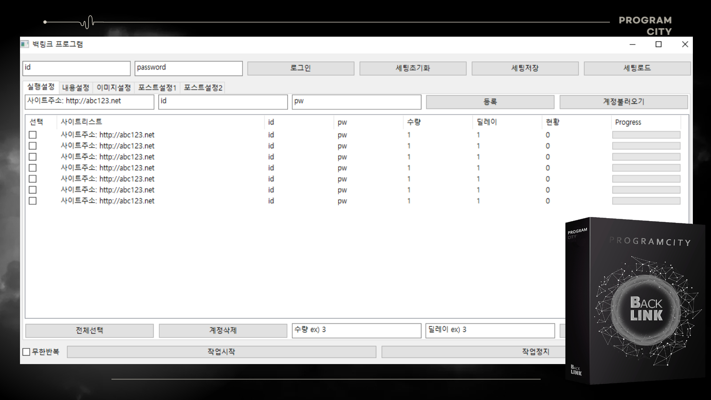
Task: Click the 등록 button
Action: click(x=490, y=102)
